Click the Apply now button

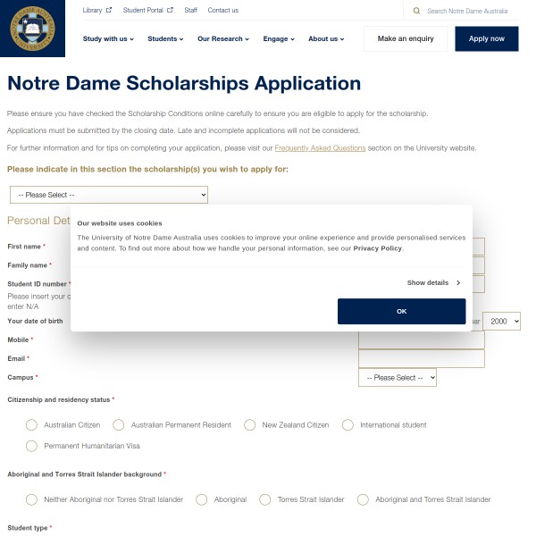point(486,39)
